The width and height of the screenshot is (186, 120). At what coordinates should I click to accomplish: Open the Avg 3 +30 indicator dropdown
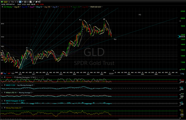click(81, 7)
